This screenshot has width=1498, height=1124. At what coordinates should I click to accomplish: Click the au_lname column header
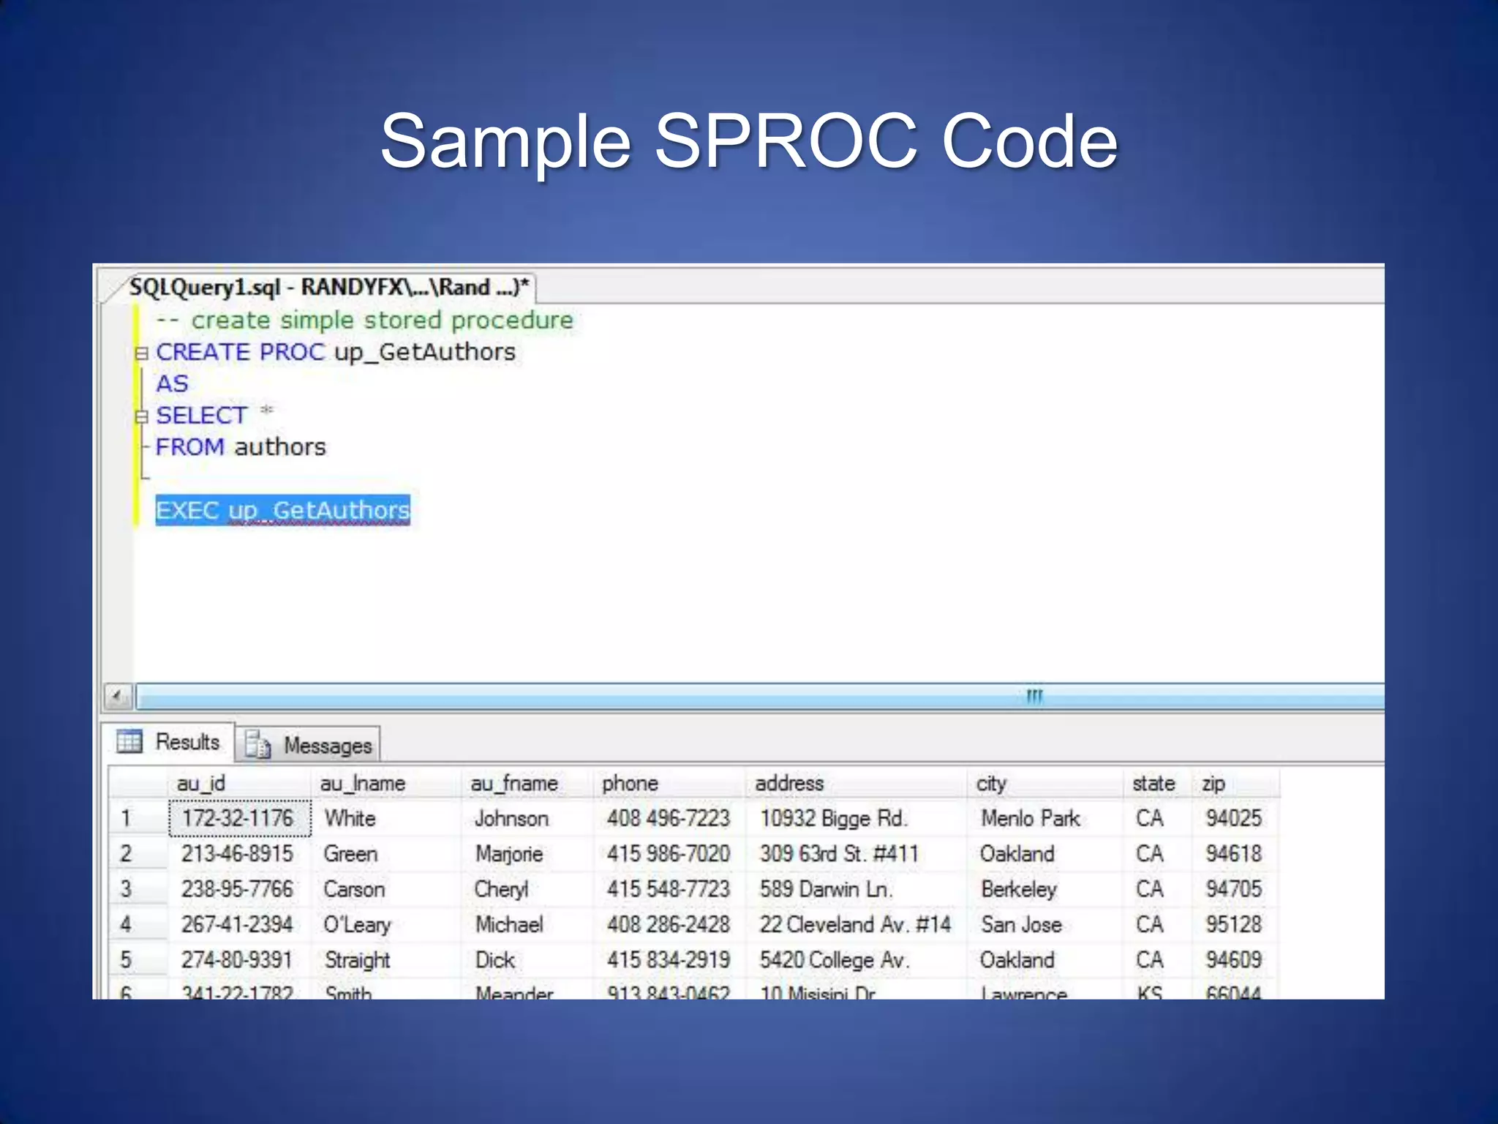coord(387,784)
